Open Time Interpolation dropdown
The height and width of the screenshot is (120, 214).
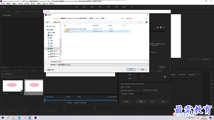[140, 94]
